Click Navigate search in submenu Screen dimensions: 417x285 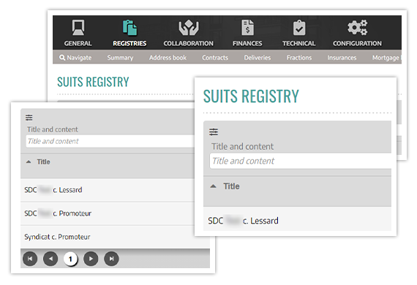pyautogui.click(x=75, y=58)
